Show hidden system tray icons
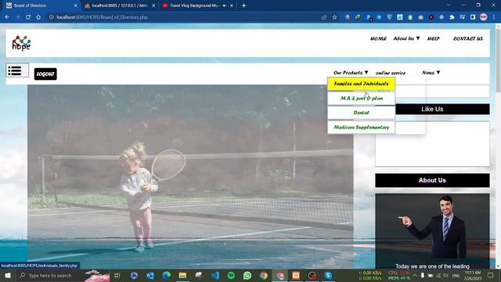Viewport: 501px width, 282px height. click(415, 275)
